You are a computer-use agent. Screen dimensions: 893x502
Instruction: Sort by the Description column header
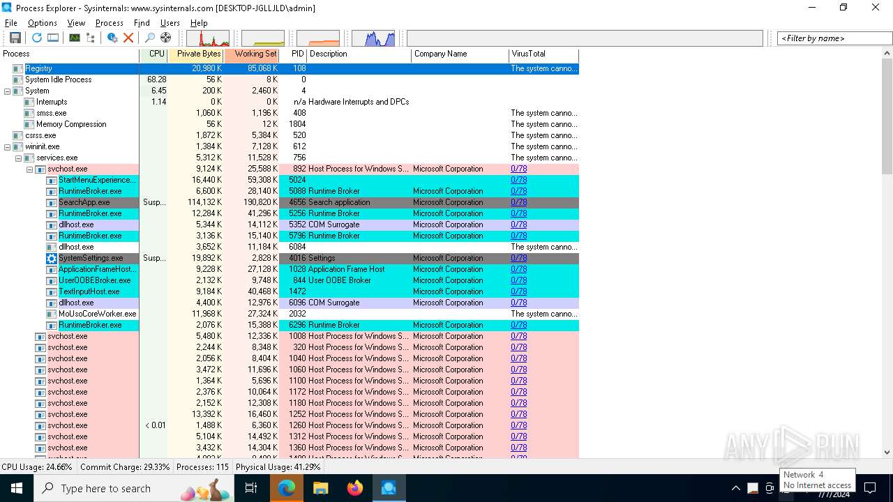[x=359, y=54]
